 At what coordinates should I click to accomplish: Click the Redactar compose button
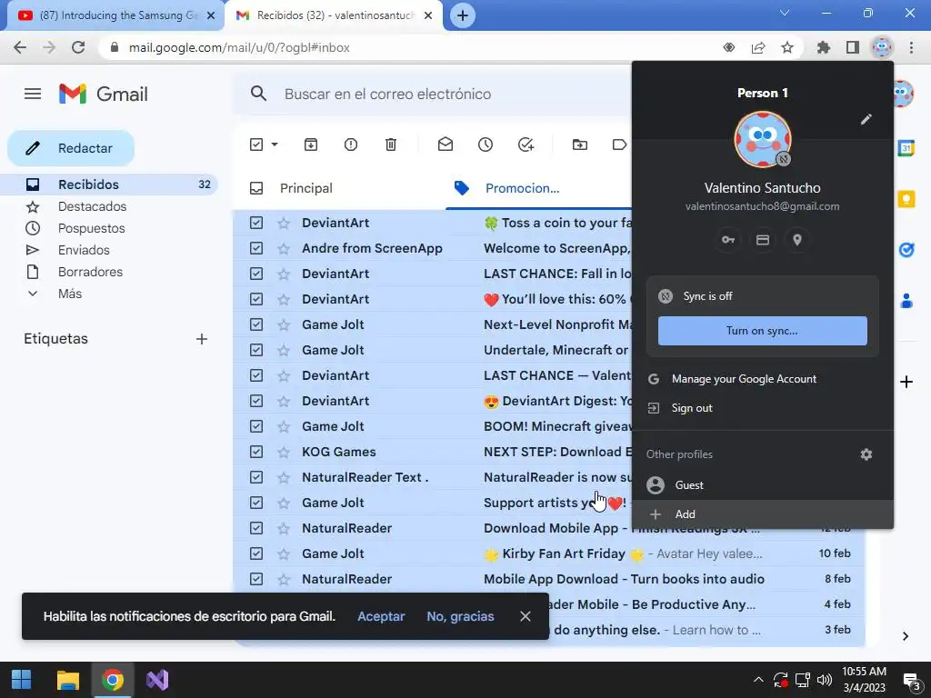71,148
